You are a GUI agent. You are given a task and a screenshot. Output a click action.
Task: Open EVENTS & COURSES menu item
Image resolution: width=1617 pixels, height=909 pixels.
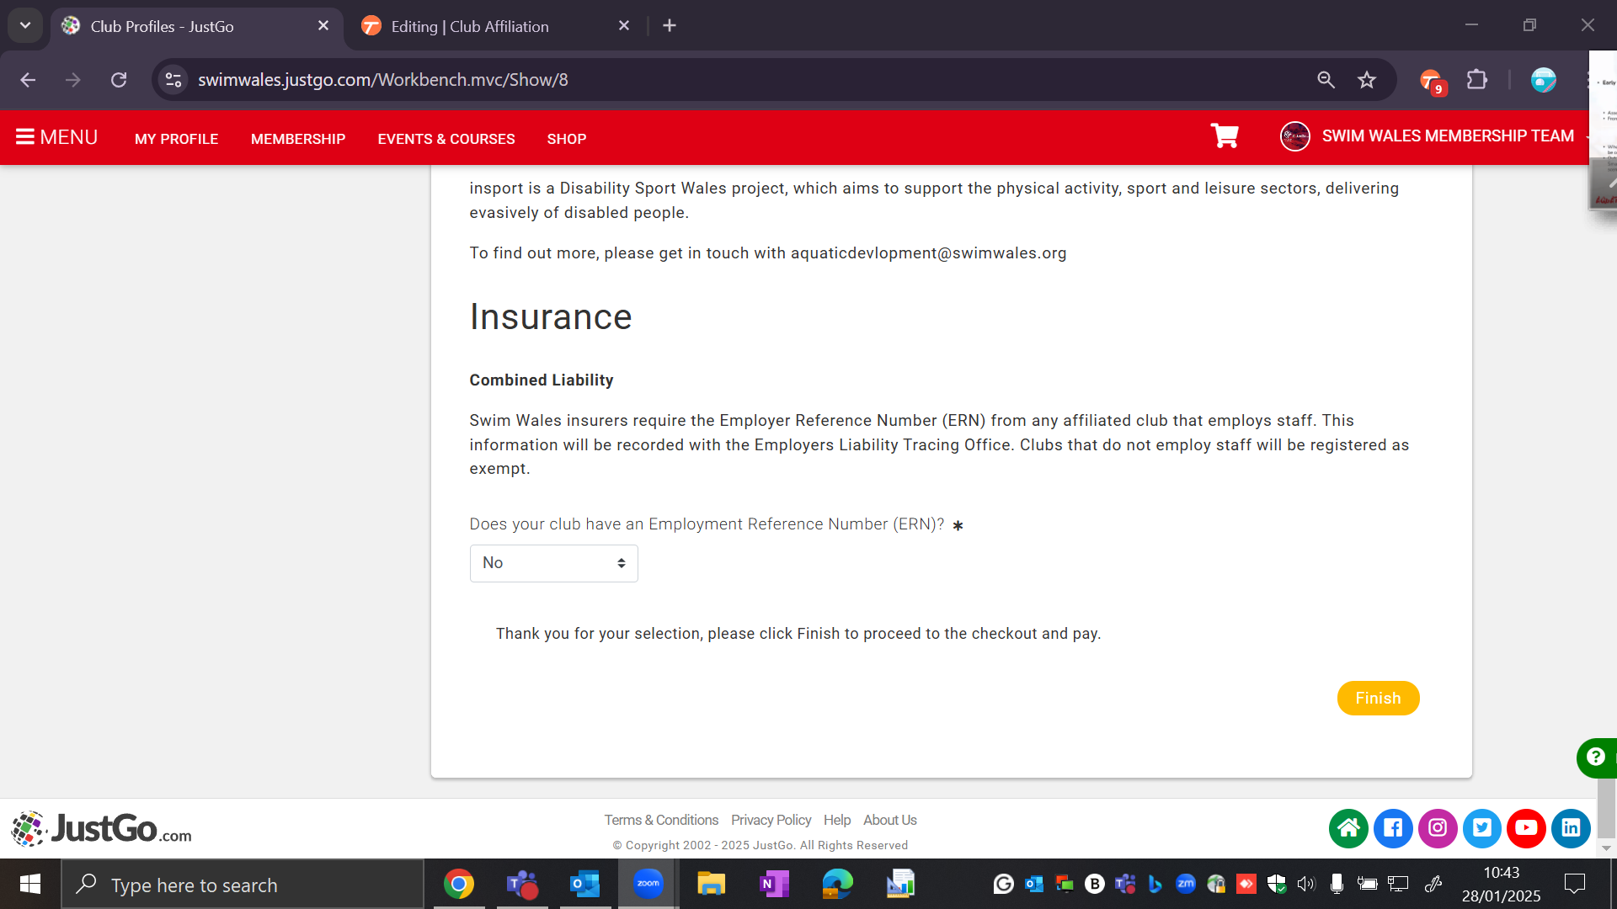click(x=446, y=139)
